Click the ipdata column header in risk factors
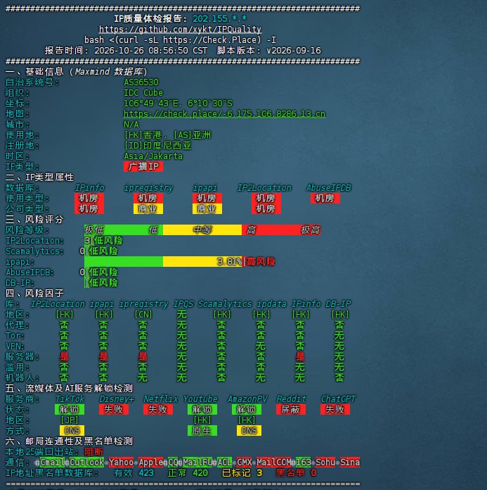The width and height of the screenshot is (487, 490). [x=271, y=303]
